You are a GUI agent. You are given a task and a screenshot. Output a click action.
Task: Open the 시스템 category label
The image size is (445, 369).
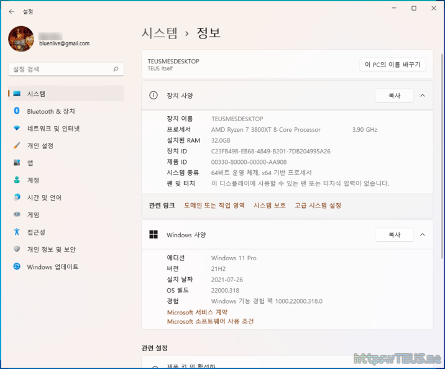click(x=36, y=94)
